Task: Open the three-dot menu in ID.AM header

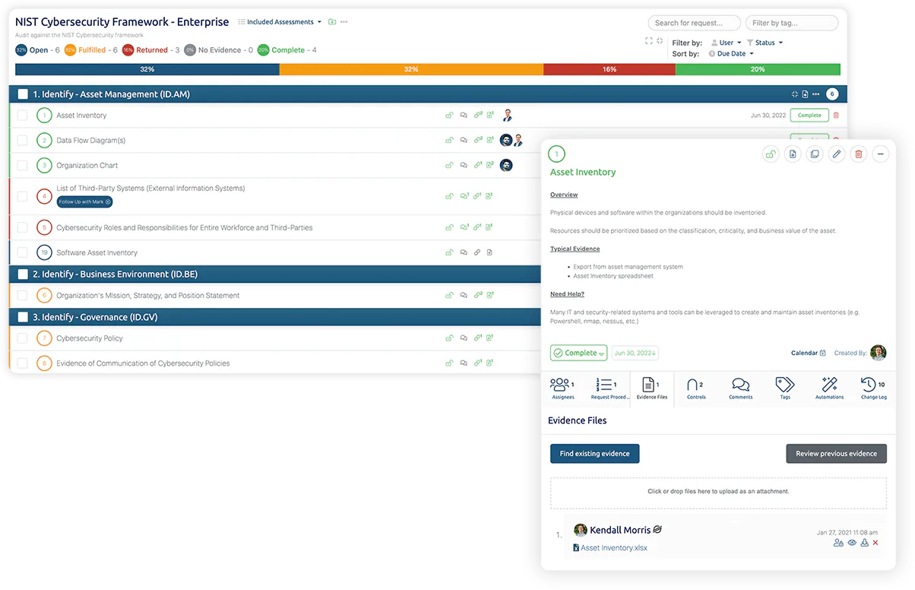Action: (x=816, y=94)
